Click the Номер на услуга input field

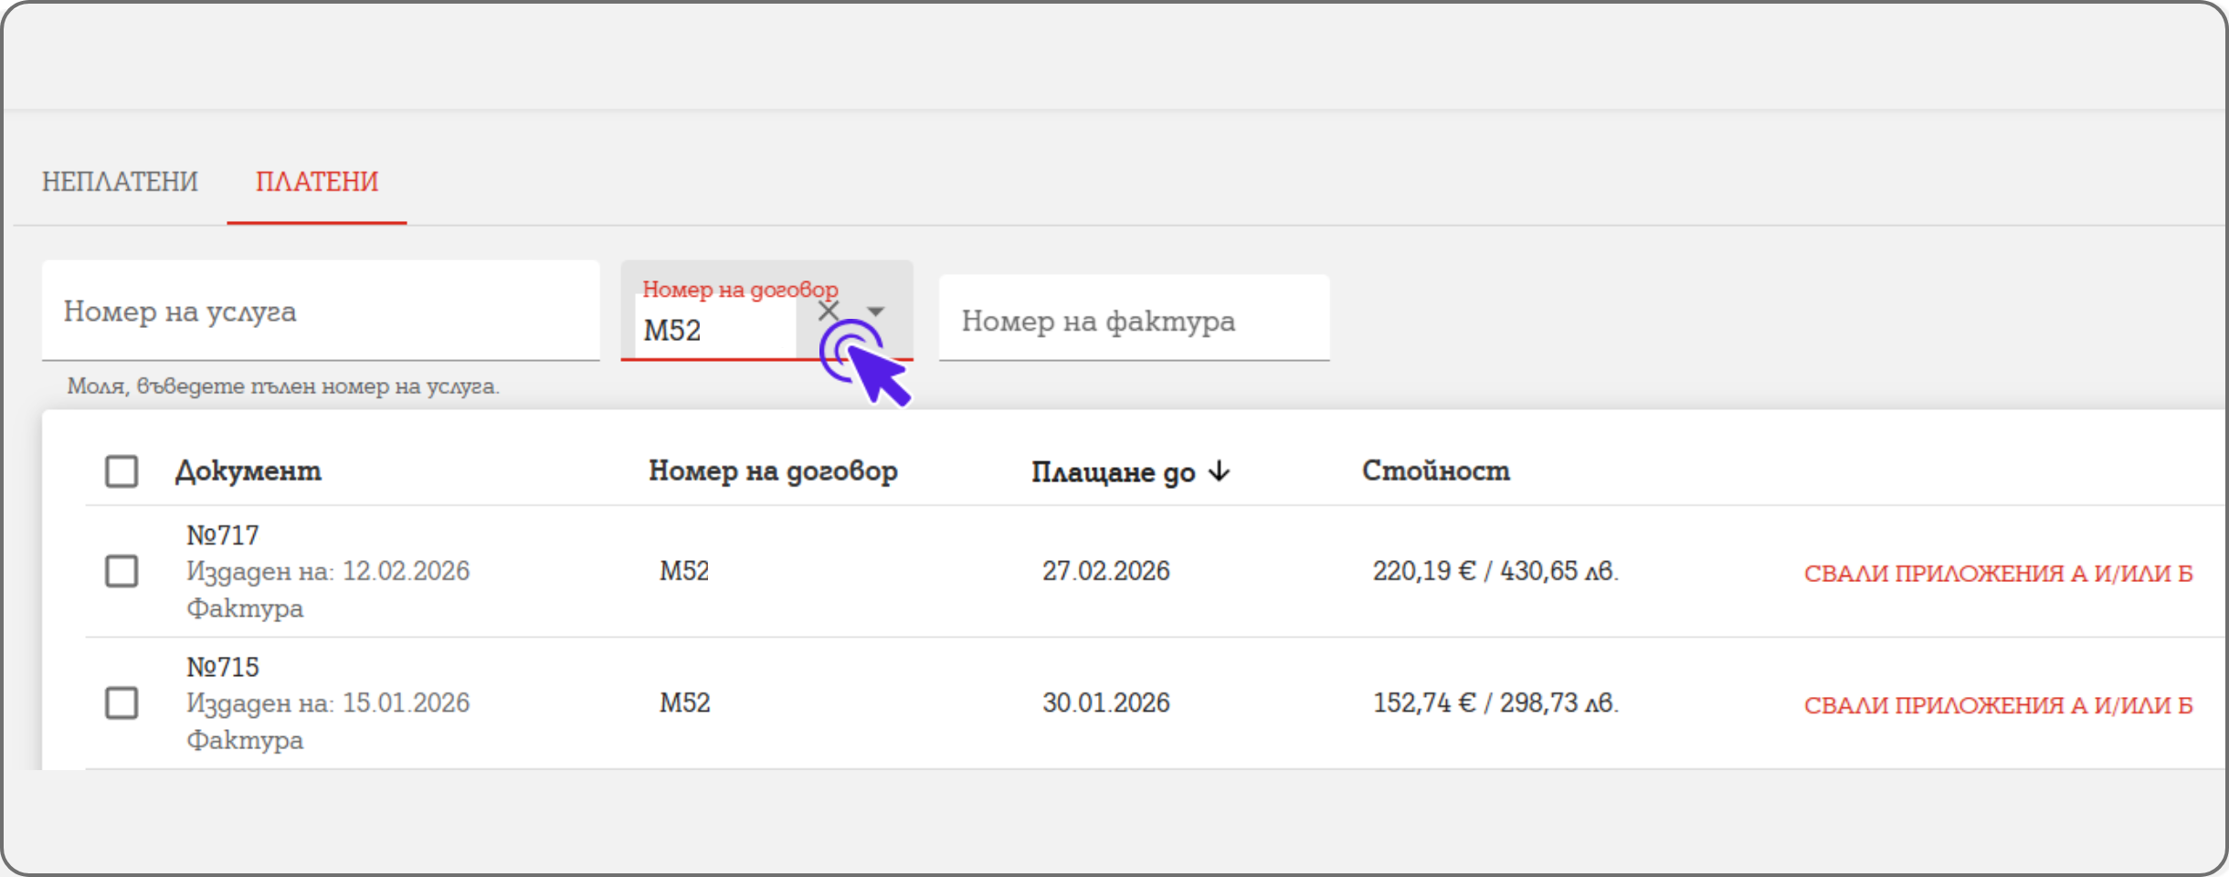tap(320, 312)
